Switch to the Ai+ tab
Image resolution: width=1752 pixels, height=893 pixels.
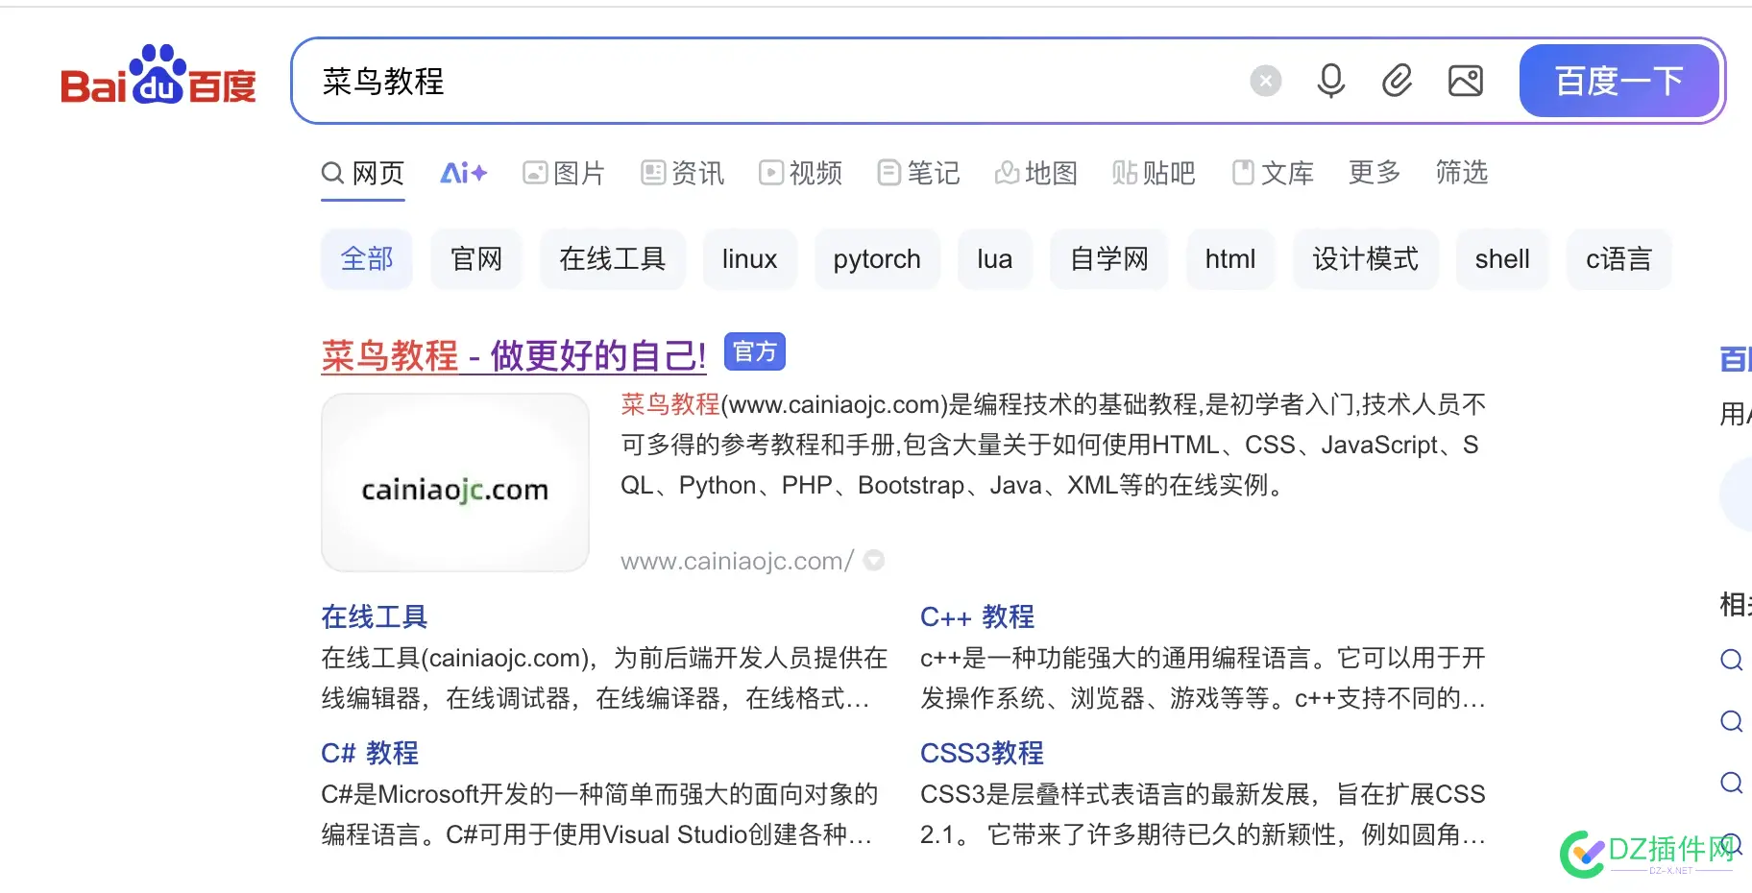pyautogui.click(x=463, y=173)
